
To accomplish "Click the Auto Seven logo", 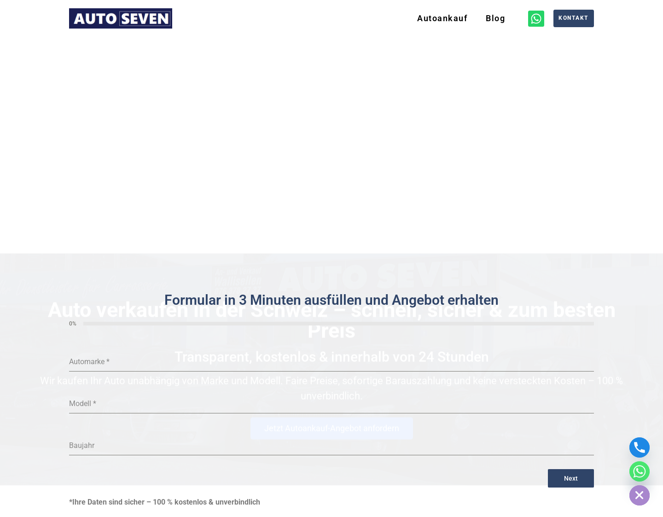I will click(121, 18).
